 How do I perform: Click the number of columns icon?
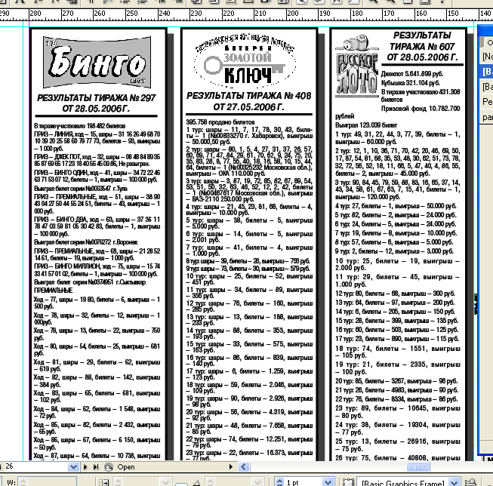coord(103,482)
